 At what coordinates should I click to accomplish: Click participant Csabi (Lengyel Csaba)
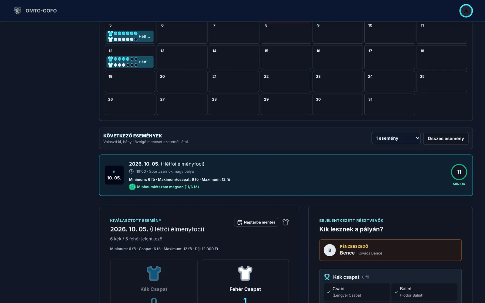click(x=357, y=292)
